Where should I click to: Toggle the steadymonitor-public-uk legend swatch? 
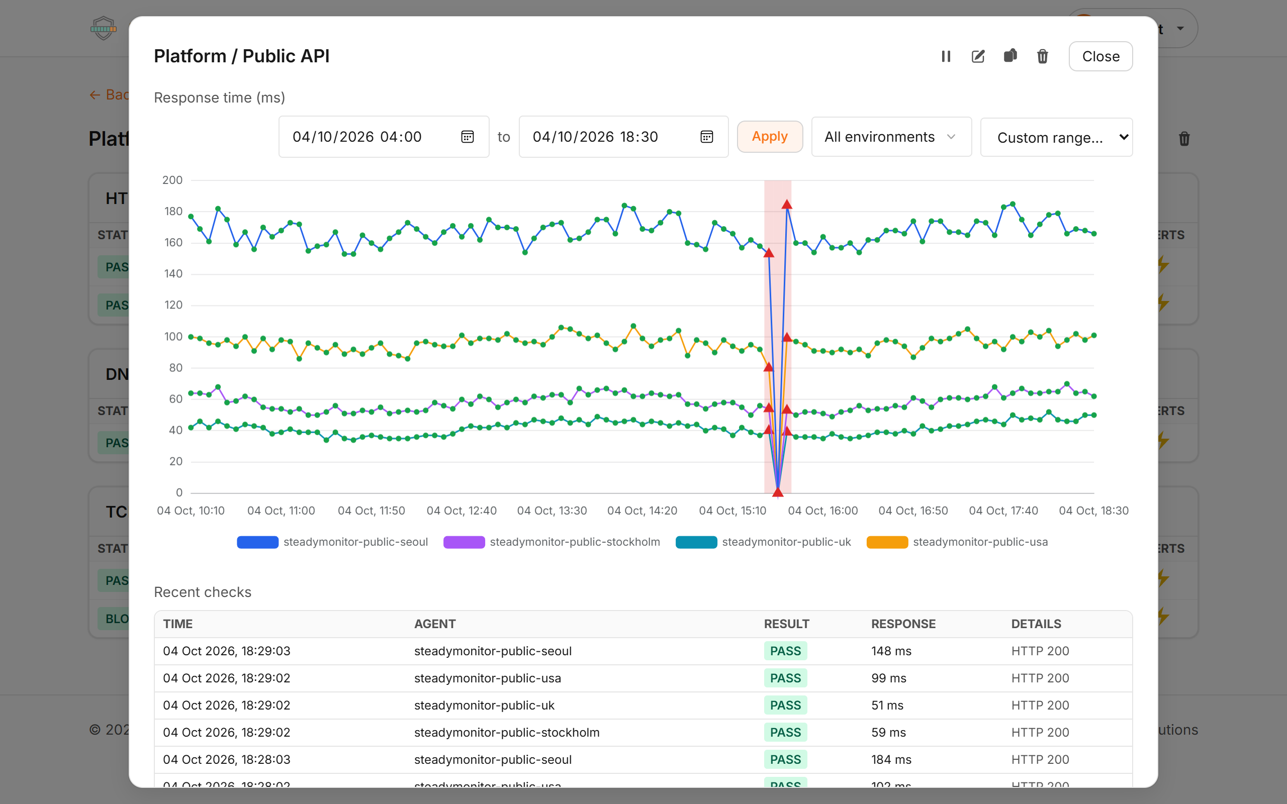point(696,542)
